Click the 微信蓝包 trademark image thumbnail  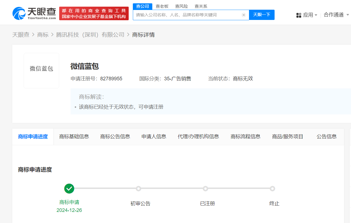pos(41,70)
